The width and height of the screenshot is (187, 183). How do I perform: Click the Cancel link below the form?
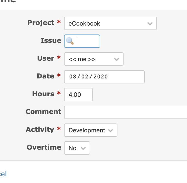(3, 174)
